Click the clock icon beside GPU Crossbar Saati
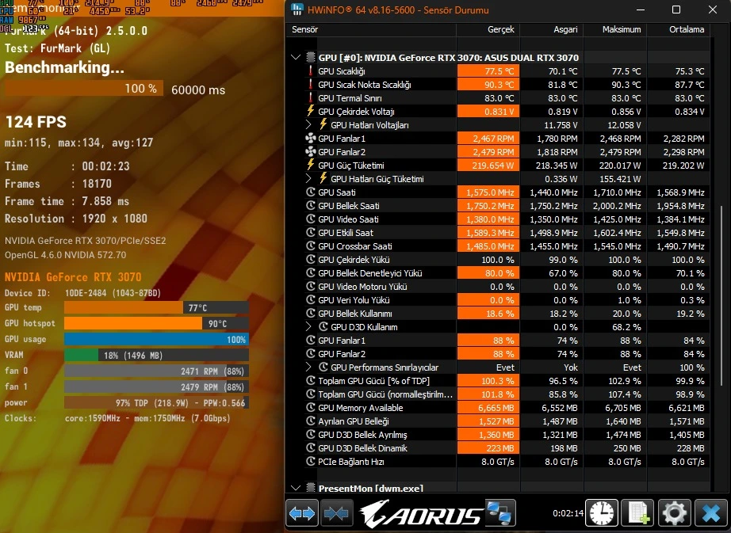The height and width of the screenshot is (533, 731). tap(311, 246)
